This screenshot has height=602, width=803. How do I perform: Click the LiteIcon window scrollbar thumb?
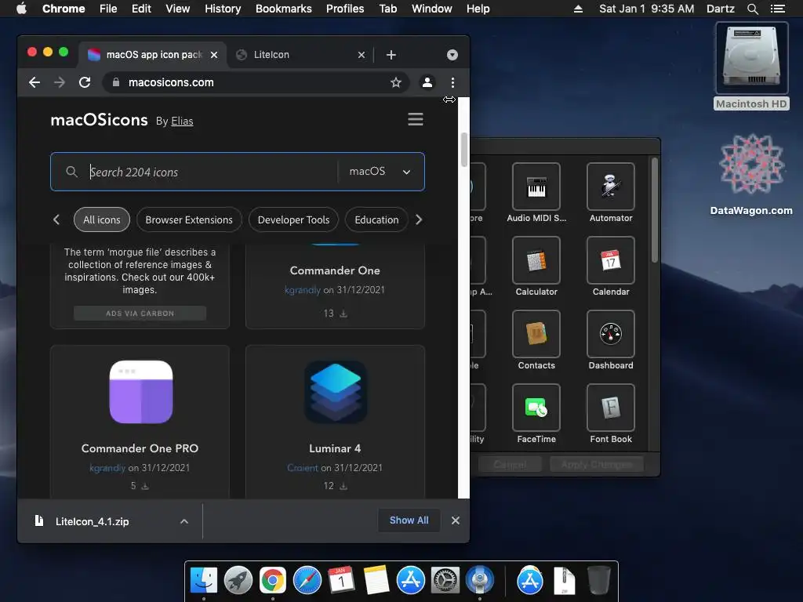[655, 210]
